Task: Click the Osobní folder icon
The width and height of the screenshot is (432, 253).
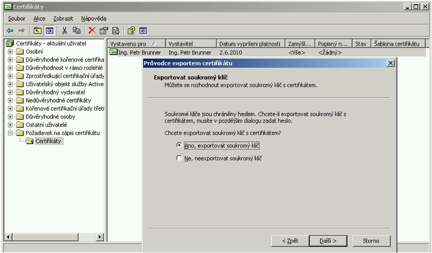Action: click(19, 51)
